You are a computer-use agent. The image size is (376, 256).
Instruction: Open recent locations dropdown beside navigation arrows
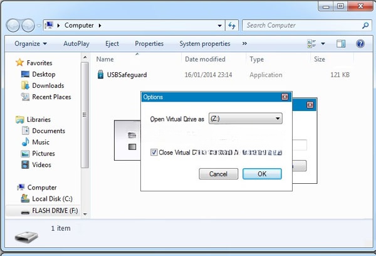point(39,26)
